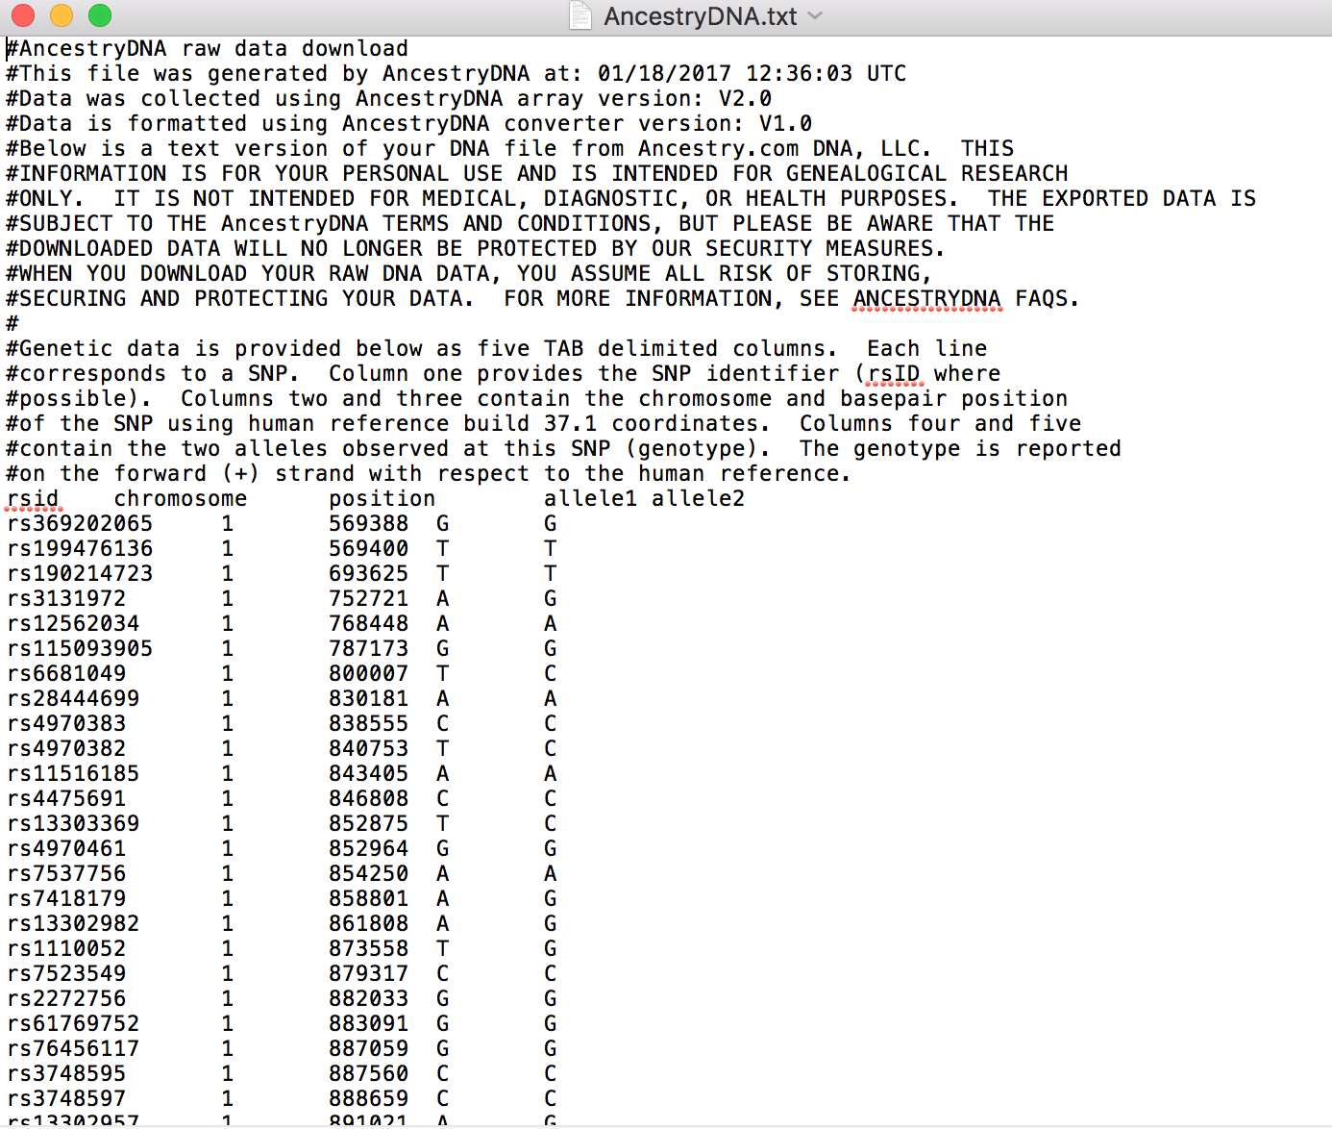The width and height of the screenshot is (1332, 1129).
Task: Click position value 861808
Action: coord(369,923)
